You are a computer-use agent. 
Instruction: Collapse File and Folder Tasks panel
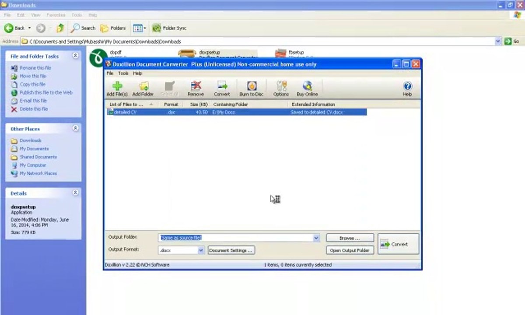[75, 56]
